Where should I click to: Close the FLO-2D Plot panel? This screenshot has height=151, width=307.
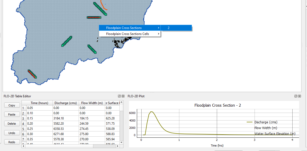[299, 96]
